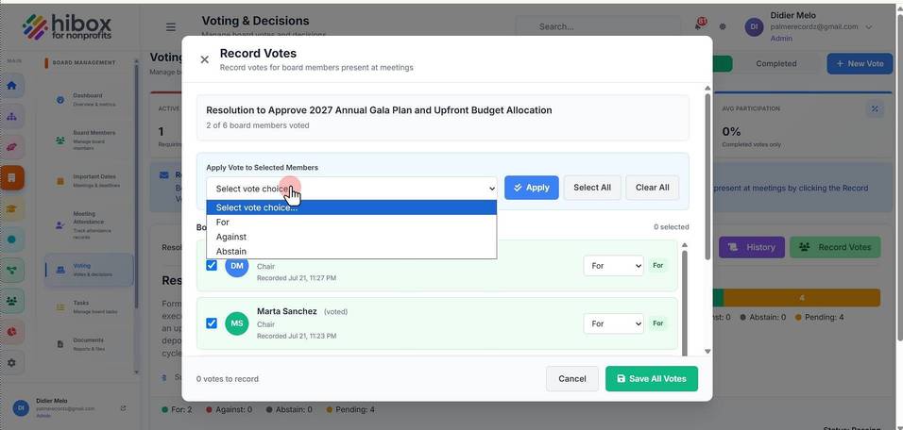Click 'Recorded Jul 21, 11:27 PM' text
This screenshot has height=430, width=903.
point(297,278)
